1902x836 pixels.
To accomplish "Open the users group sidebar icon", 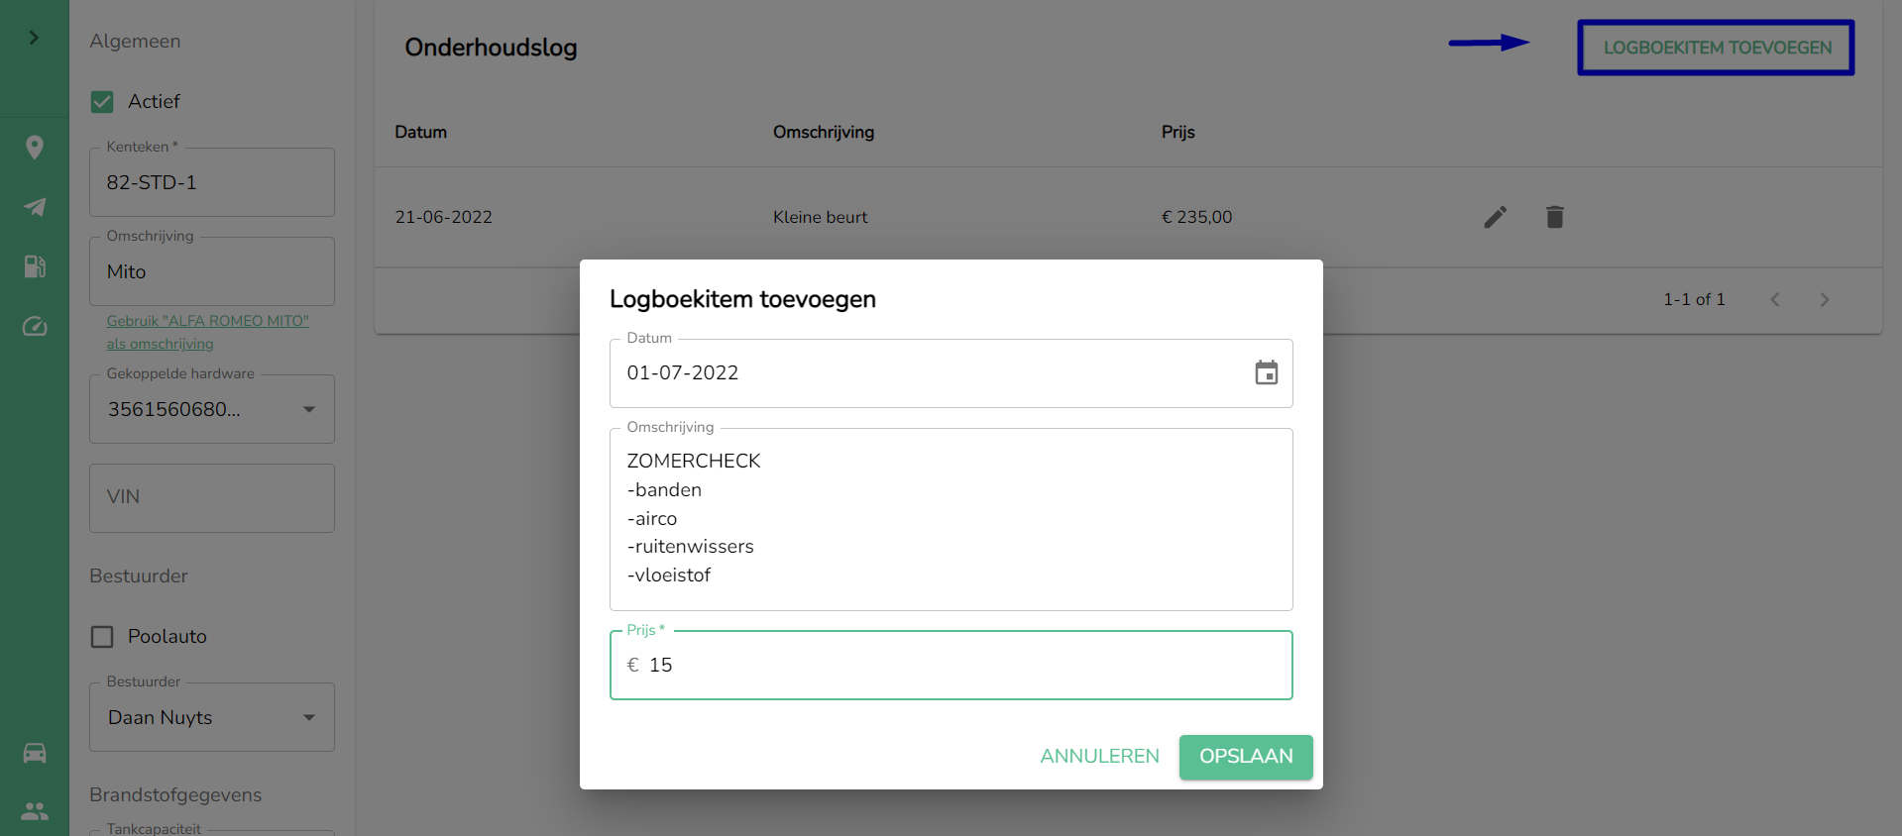I will [35, 810].
